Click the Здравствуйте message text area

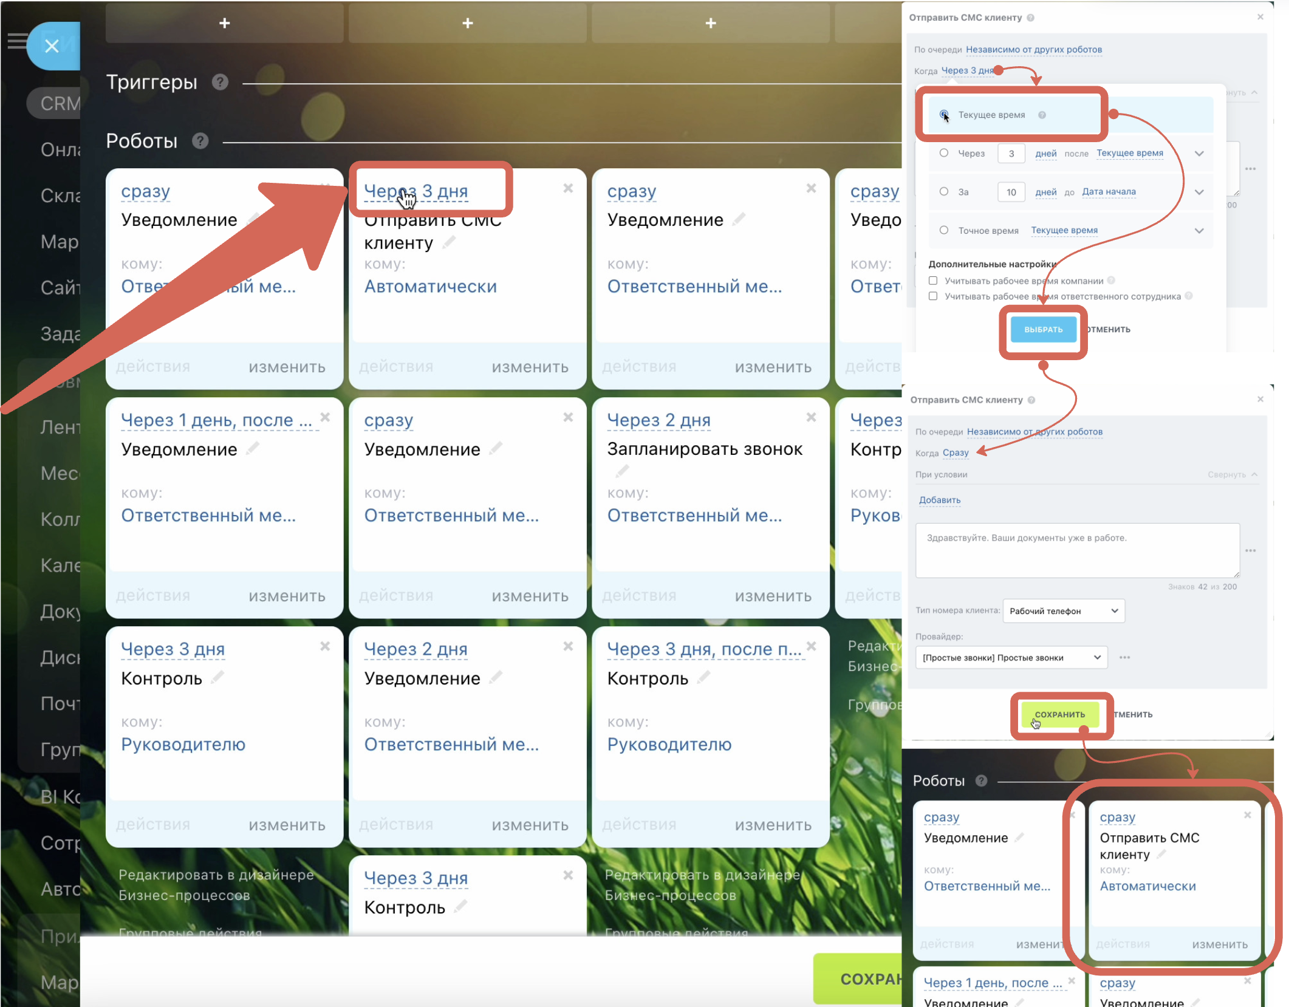[1078, 550]
